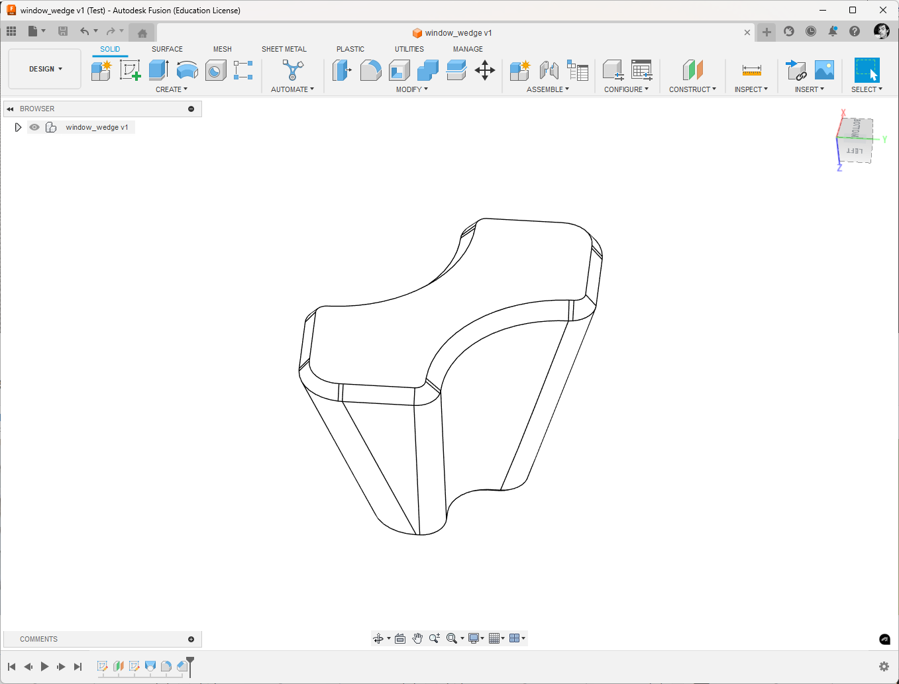Open the Automate dropdown menu
Viewport: 899px width, 684px height.
pyautogui.click(x=292, y=89)
